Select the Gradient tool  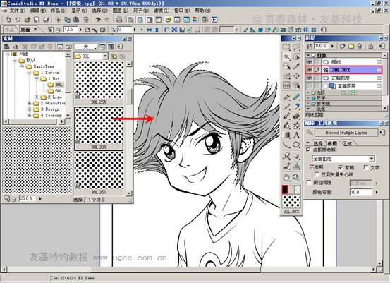tap(286, 135)
